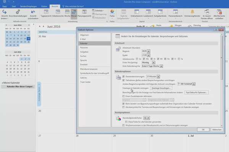Open Erster Wochentag dropdown
Image resolution: width=229 pixels, height=152 pixels.
pyautogui.click(x=153, y=62)
